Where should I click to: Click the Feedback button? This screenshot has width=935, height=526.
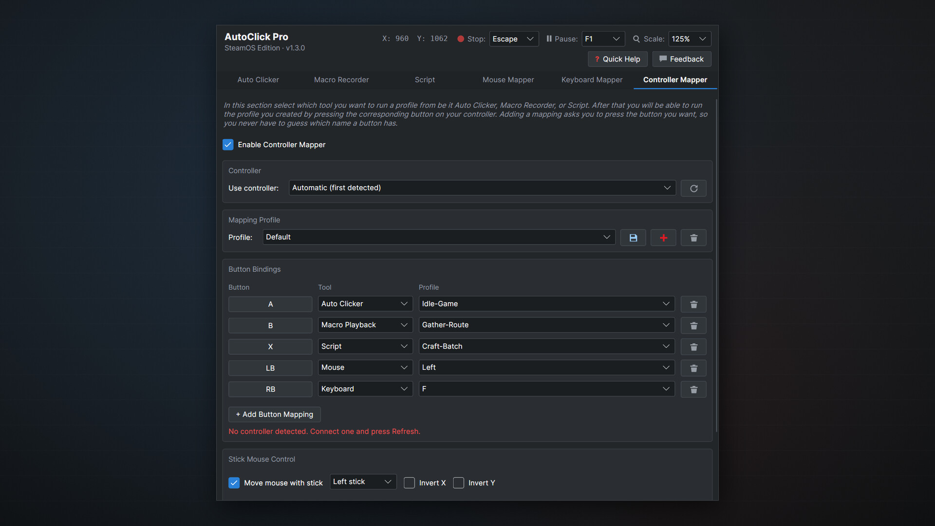pos(682,59)
